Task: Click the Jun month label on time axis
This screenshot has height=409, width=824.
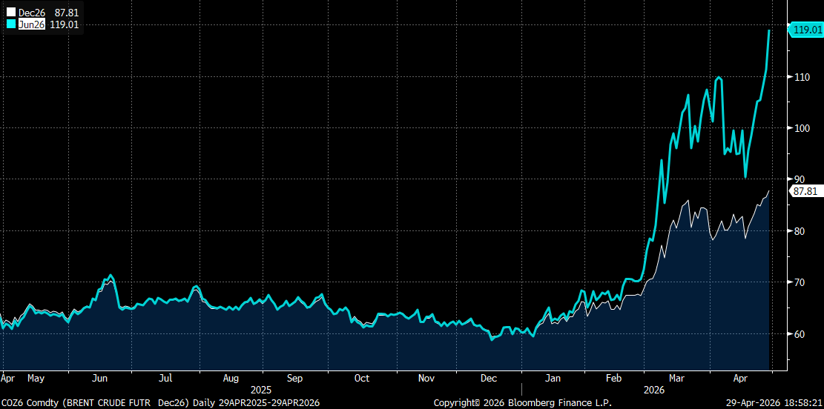Action: tap(99, 378)
